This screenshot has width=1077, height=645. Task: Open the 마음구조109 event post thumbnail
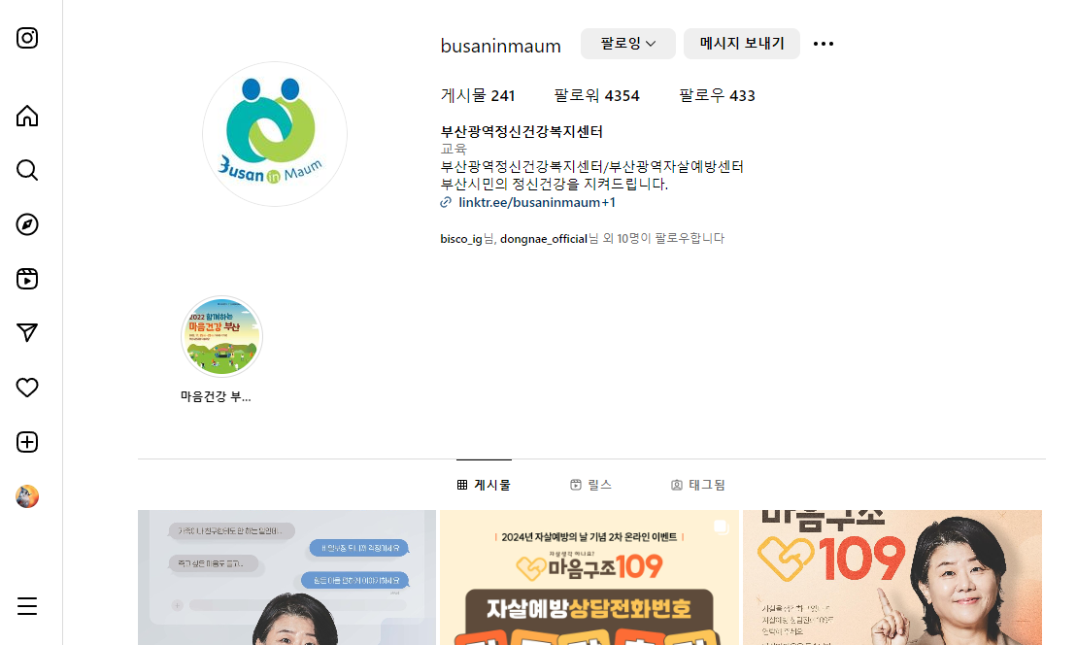point(589,577)
